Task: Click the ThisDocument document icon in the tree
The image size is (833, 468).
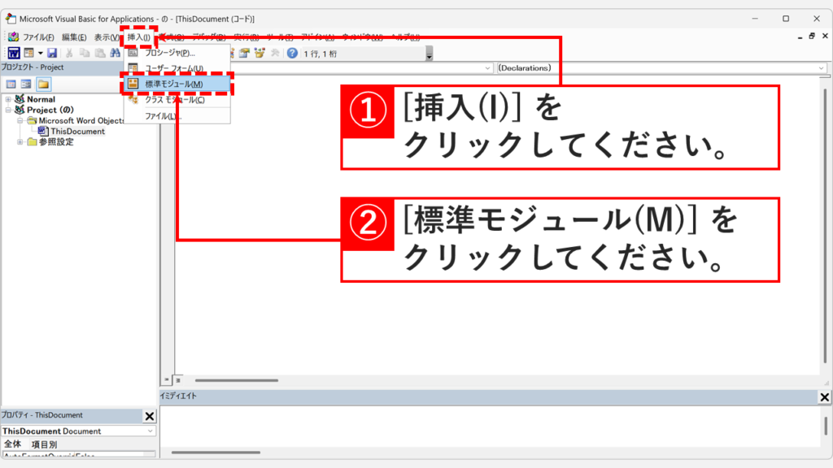Action: 41,130
